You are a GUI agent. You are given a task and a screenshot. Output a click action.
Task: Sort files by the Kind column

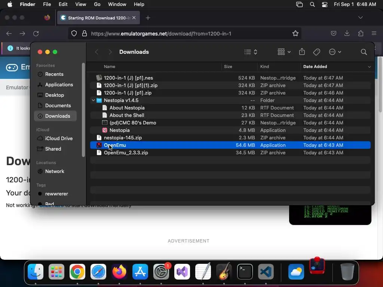[x=264, y=67]
